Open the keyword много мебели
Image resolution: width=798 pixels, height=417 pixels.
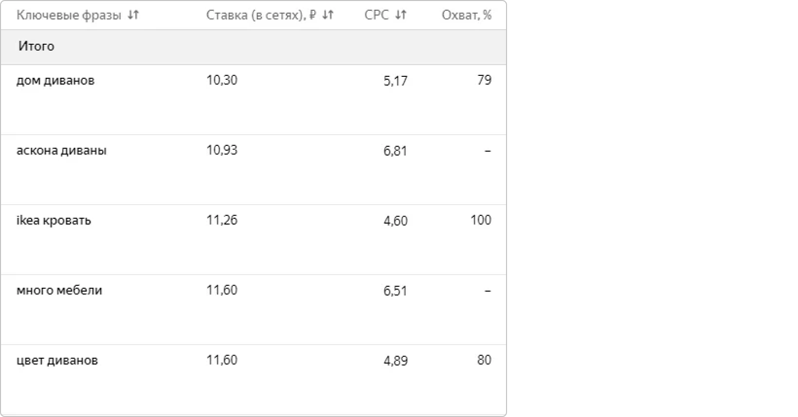click(x=59, y=290)
